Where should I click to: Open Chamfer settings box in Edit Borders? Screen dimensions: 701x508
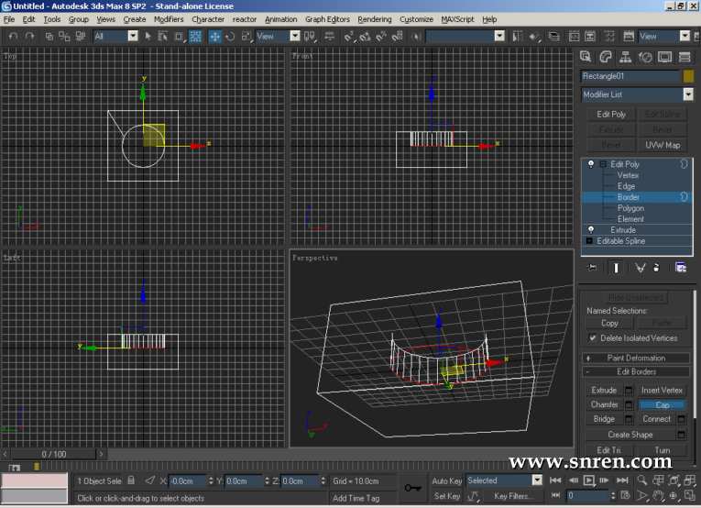pos(629,404)
